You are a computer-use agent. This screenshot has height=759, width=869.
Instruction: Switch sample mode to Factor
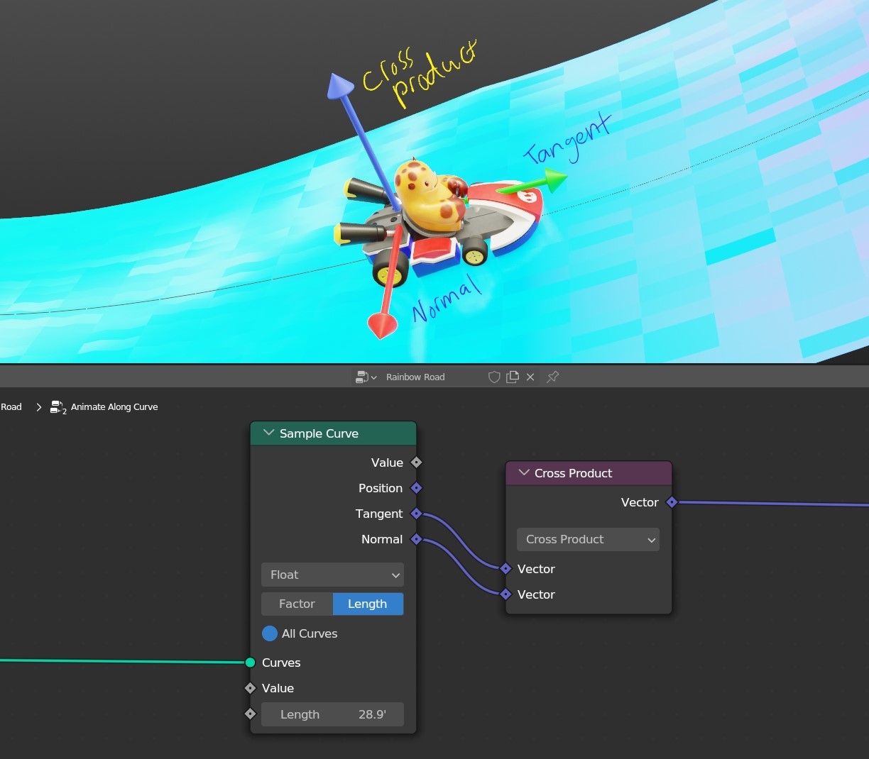click(297, 604)
